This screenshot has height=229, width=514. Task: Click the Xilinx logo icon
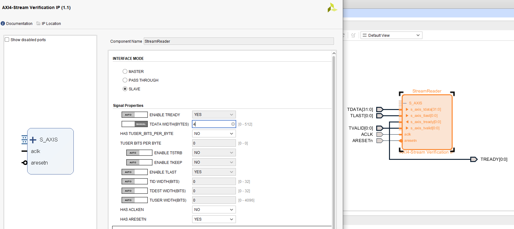[332, 7]
